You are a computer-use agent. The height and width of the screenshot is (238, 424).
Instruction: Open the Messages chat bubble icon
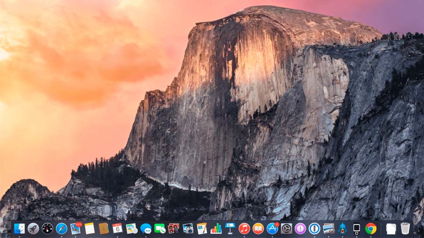(x=146, y=229)
